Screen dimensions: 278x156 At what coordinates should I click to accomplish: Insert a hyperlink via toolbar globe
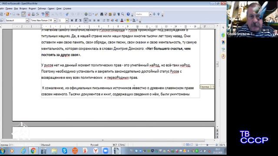coord(86,14)
